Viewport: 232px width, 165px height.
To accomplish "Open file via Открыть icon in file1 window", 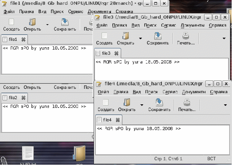I will (x=32, y=22).
